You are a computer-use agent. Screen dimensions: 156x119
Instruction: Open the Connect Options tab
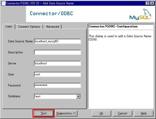[29, 27]
